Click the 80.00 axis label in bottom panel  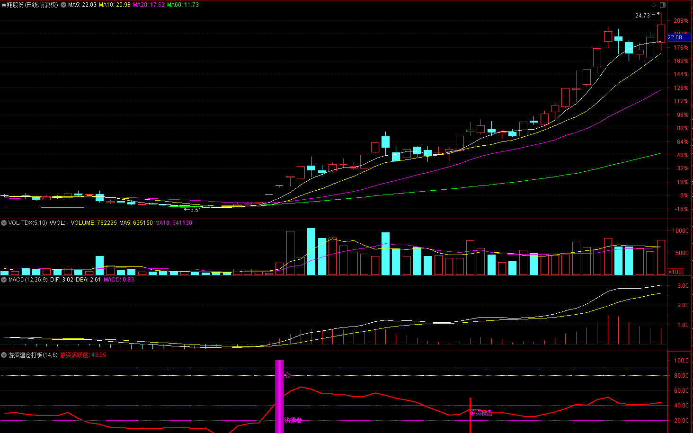[681, 376]
